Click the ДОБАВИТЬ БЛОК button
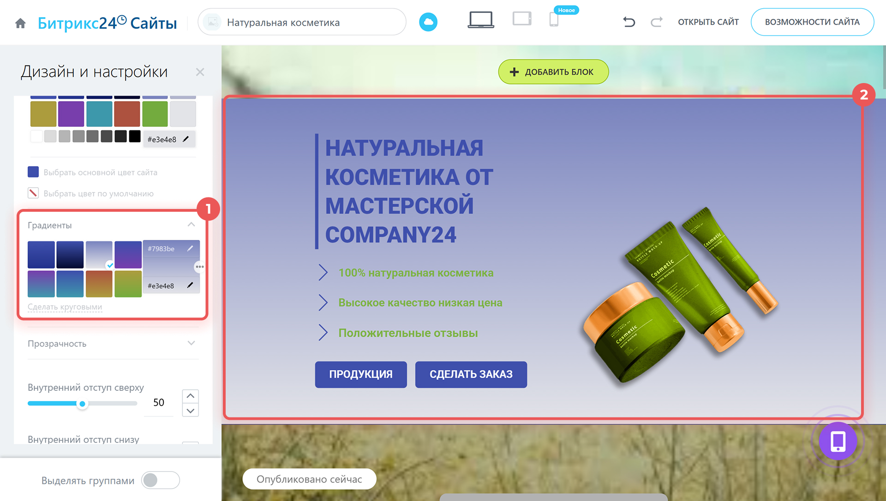 (553, 72)
